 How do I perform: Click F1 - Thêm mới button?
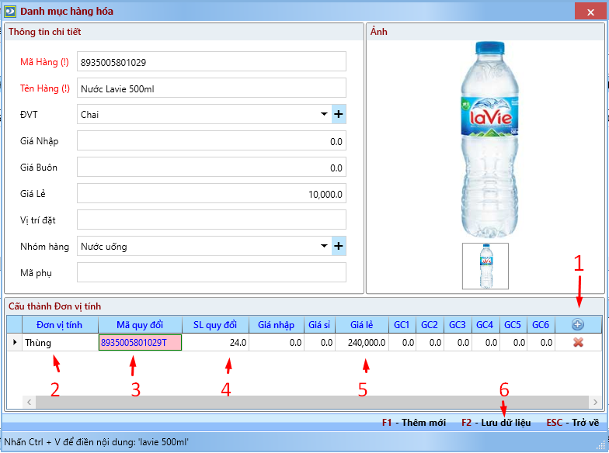point(413,422)
